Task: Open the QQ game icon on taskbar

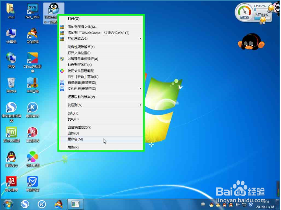Action: pyautogui.click(x=59, y=204)
